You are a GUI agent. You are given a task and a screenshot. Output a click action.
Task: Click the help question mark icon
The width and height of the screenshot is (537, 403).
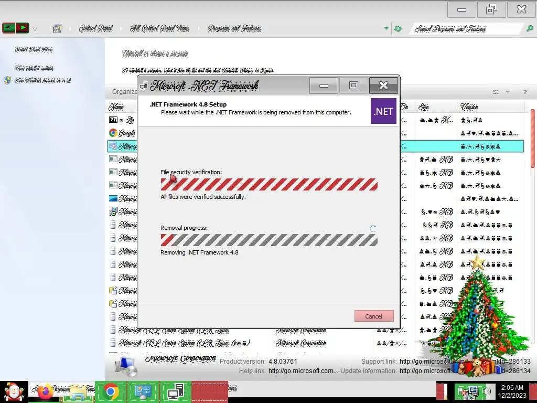[524, 92]
